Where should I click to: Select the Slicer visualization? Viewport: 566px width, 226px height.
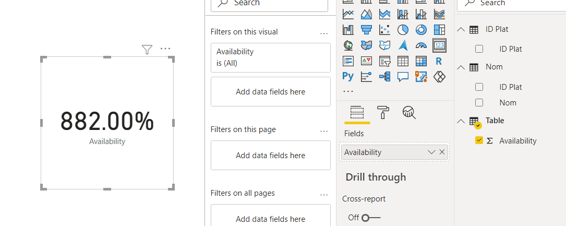pyautogui.click(x=385, y=61)
